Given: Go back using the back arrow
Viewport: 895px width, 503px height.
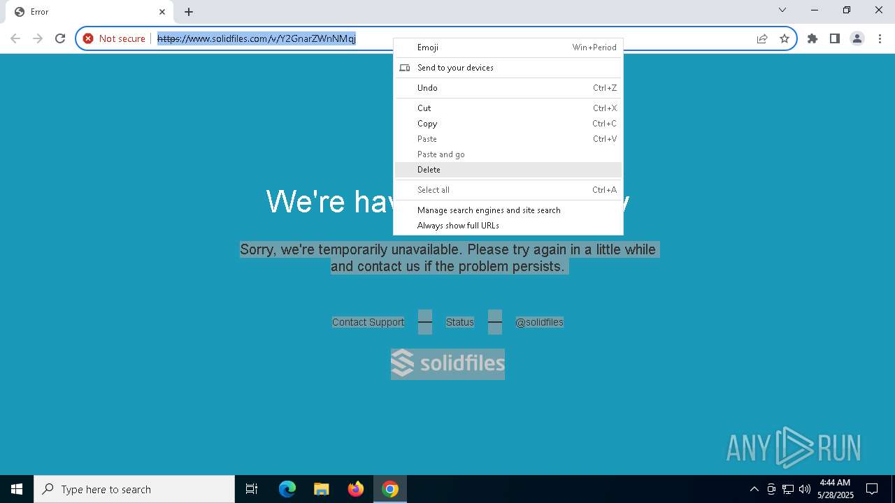Looking at the screenshot, I should pyautogui.click(x=15, y=38).
